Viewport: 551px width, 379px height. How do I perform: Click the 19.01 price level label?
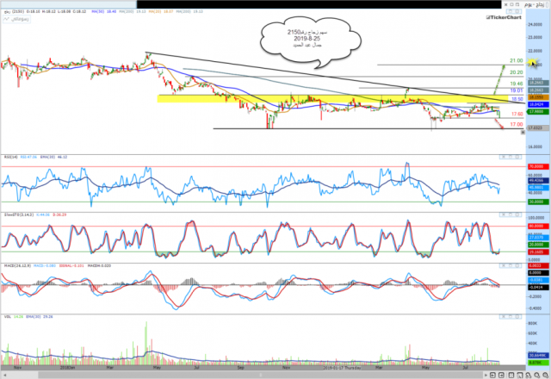tap(517, 90)
